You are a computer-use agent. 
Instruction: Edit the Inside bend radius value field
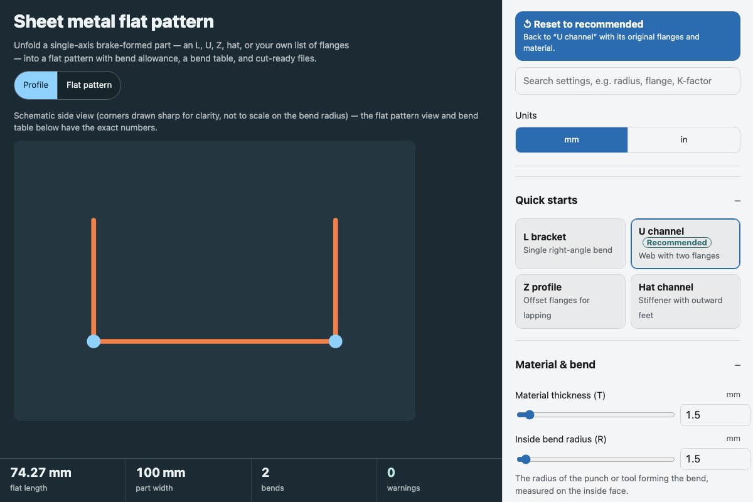click(x=715, y=459)
